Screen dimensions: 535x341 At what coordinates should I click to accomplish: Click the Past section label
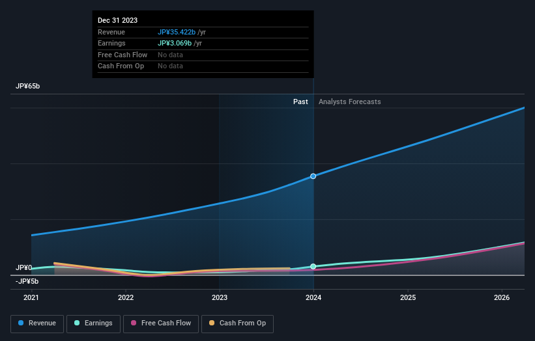click(300, 102)
